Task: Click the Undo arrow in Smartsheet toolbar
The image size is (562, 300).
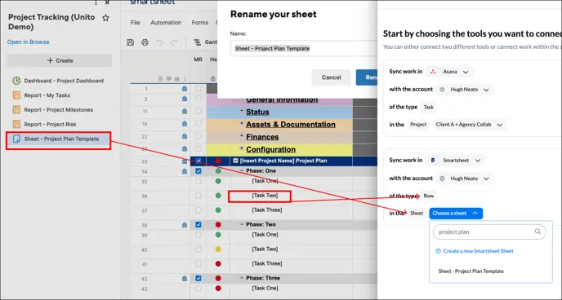Action: (x=159, y=42)
